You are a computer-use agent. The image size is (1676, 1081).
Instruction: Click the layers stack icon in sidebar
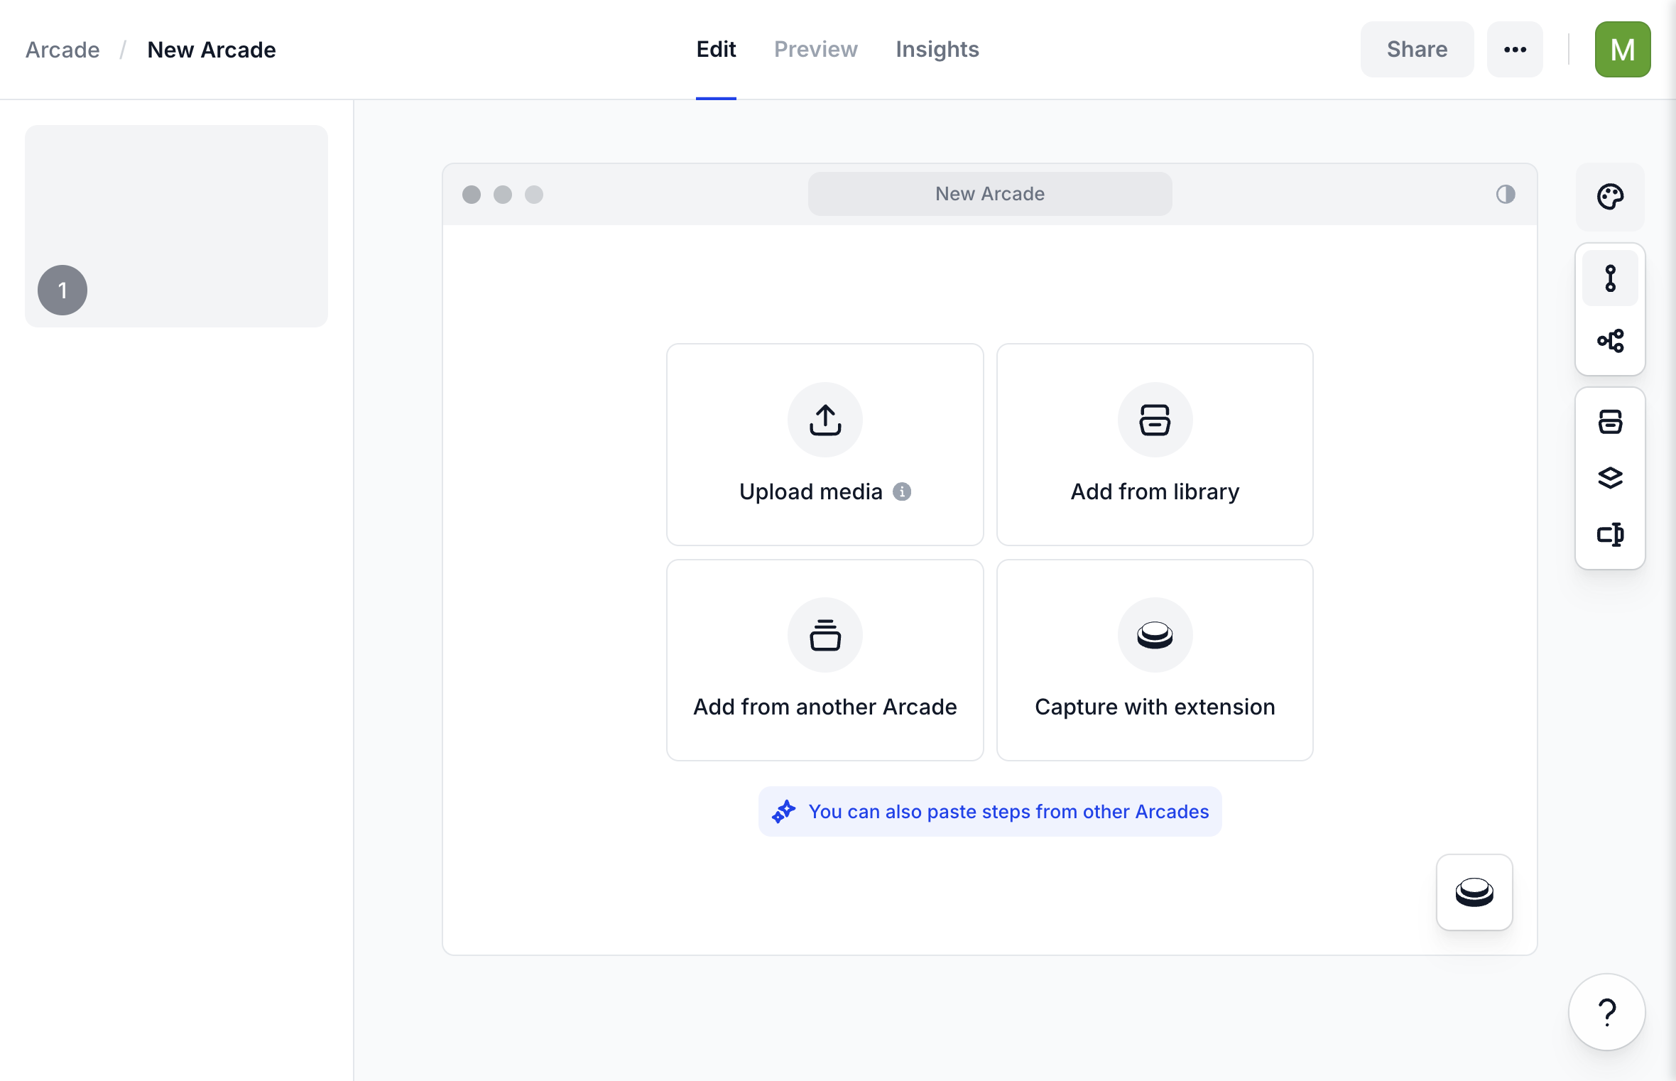1610,477
